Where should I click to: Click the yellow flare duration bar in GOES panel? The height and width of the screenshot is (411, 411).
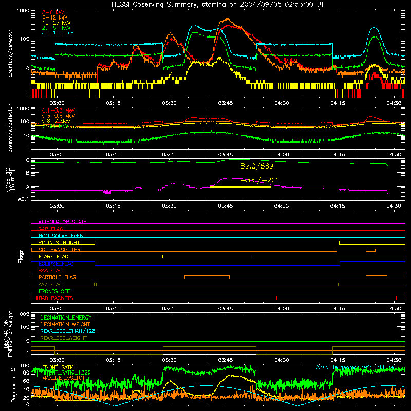click(x=240, y=187)
